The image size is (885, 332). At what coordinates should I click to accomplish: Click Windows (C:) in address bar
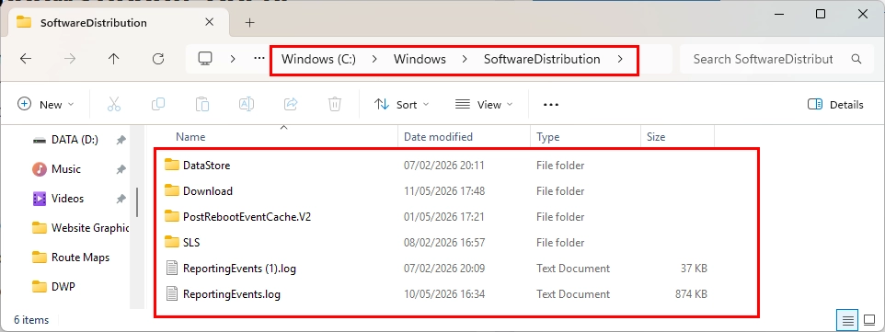click(x=319, y=59)
